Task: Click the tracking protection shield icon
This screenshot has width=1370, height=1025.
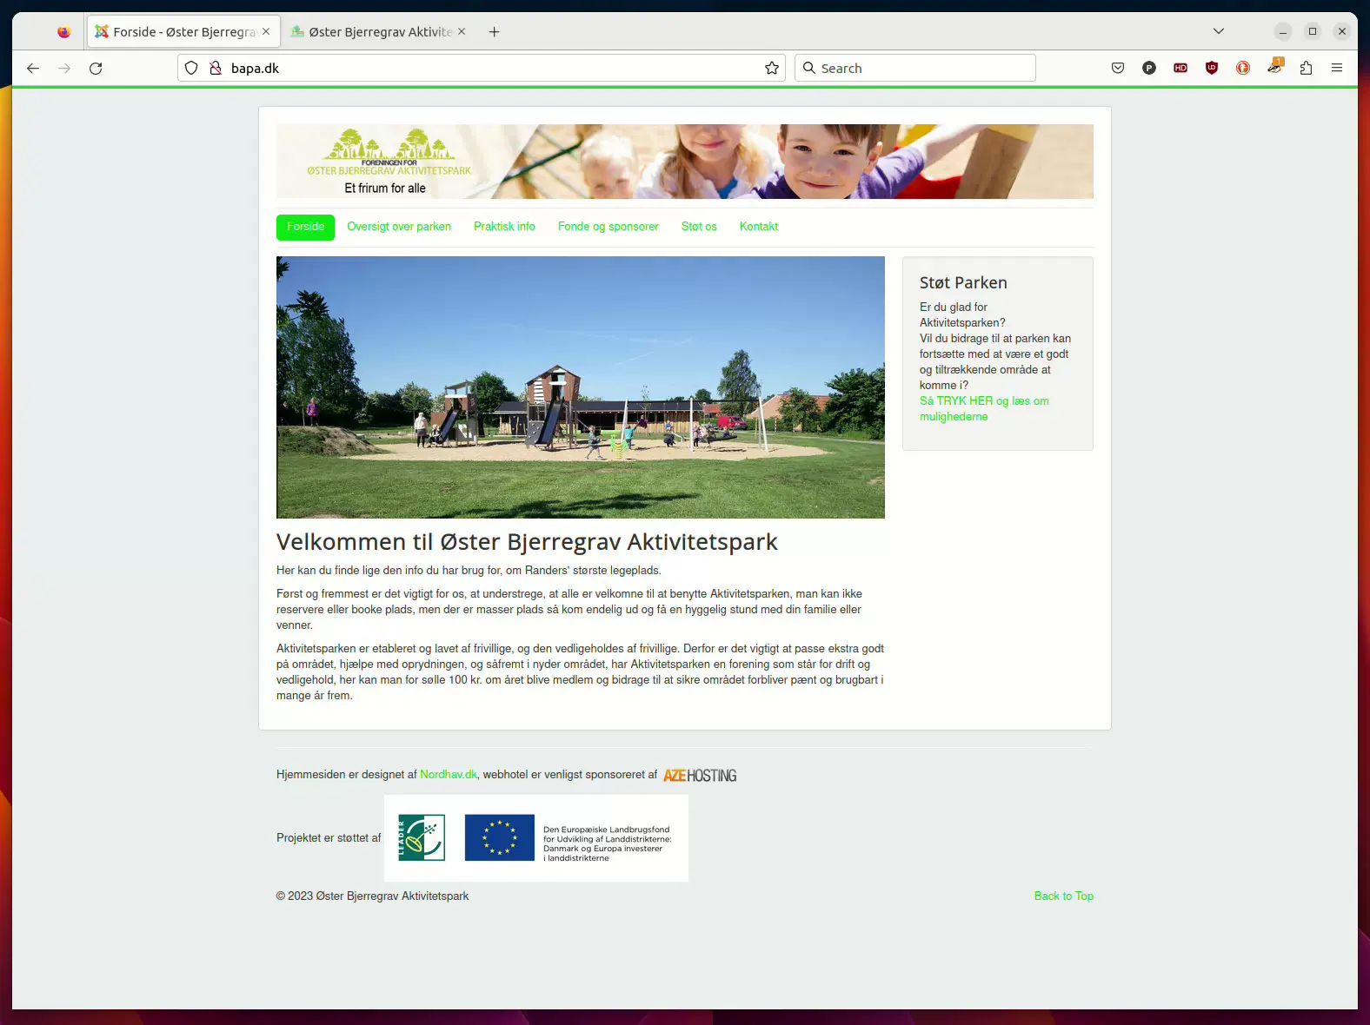Action: [191, 68]
